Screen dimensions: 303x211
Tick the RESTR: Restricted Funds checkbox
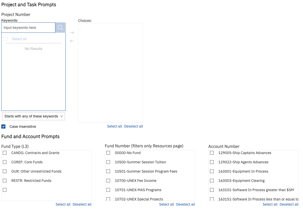[5, 181]
